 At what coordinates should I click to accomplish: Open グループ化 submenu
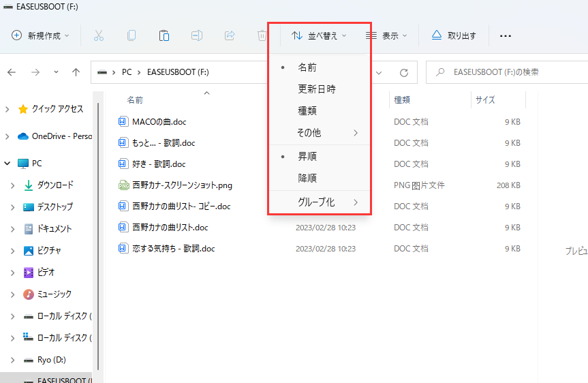320,202
